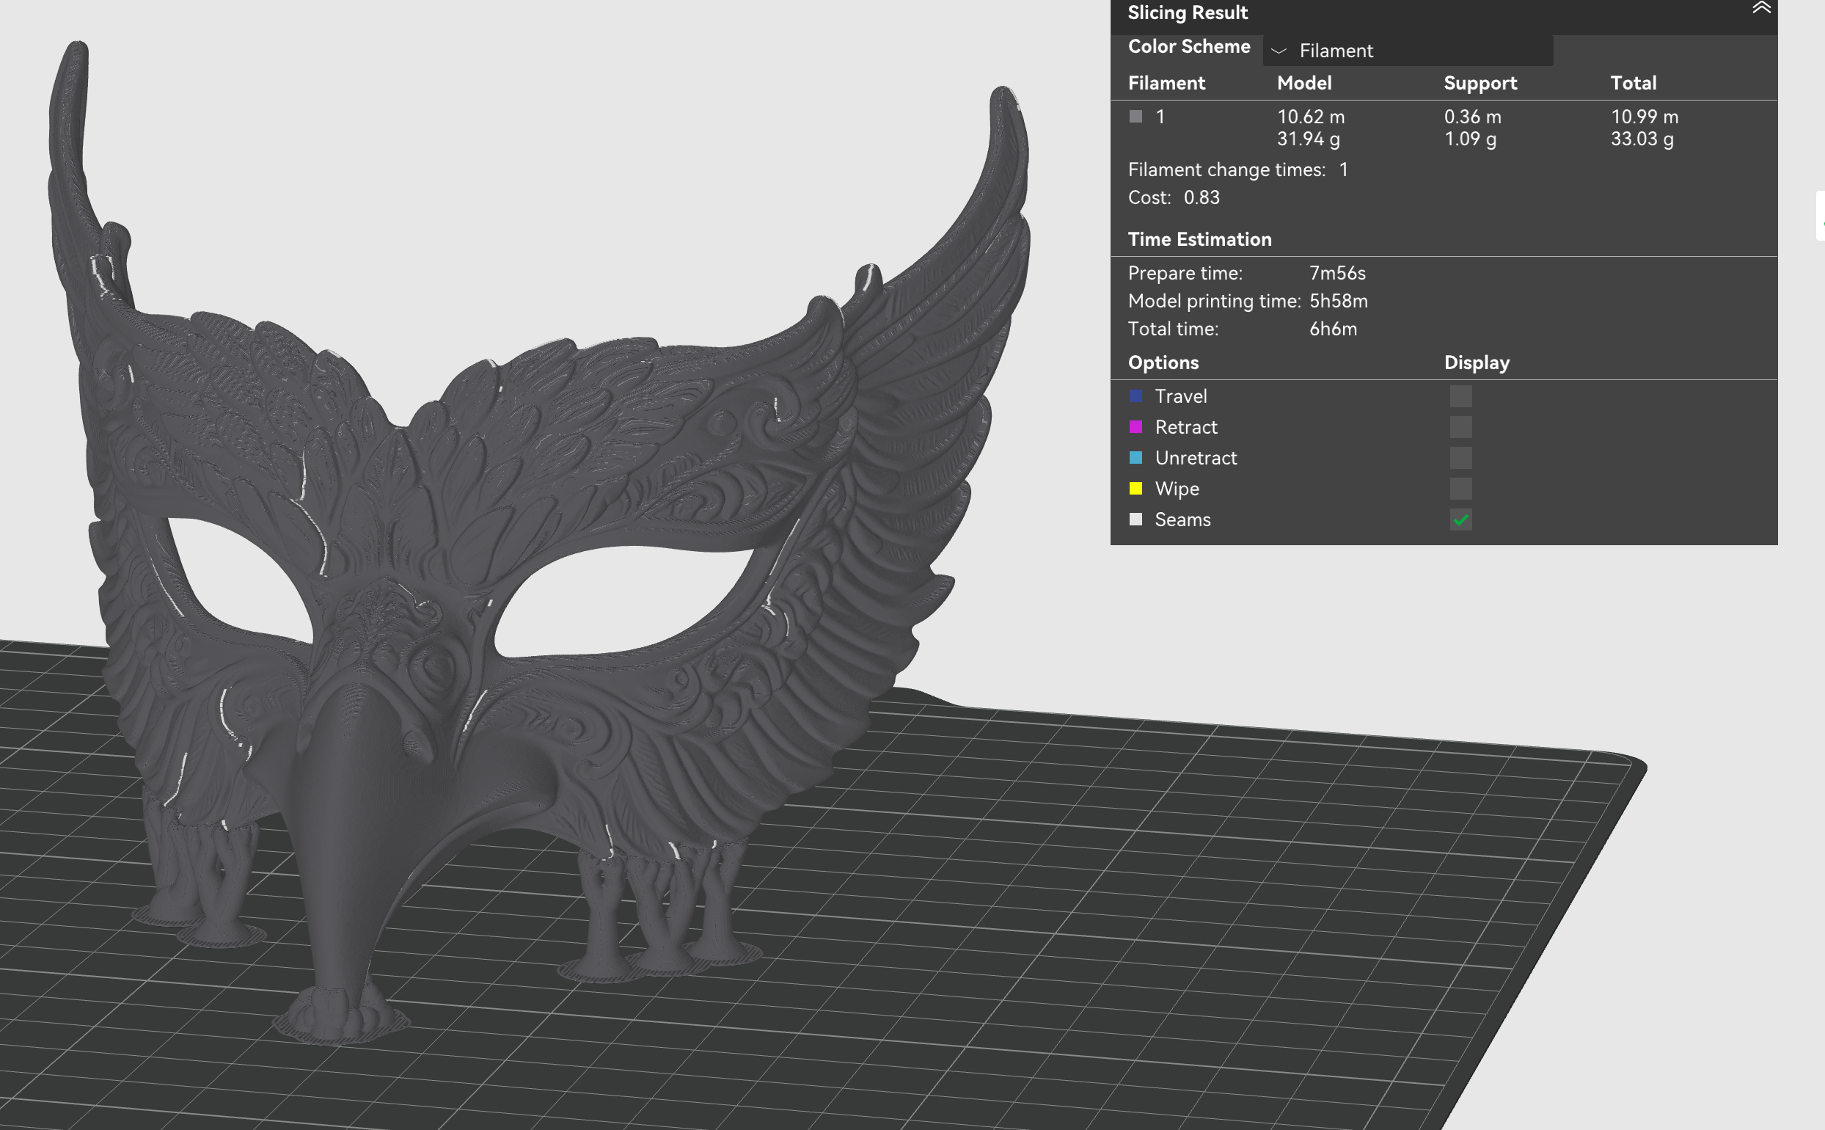Click the cyan Unretract color swatch

tap(1135, 457)
